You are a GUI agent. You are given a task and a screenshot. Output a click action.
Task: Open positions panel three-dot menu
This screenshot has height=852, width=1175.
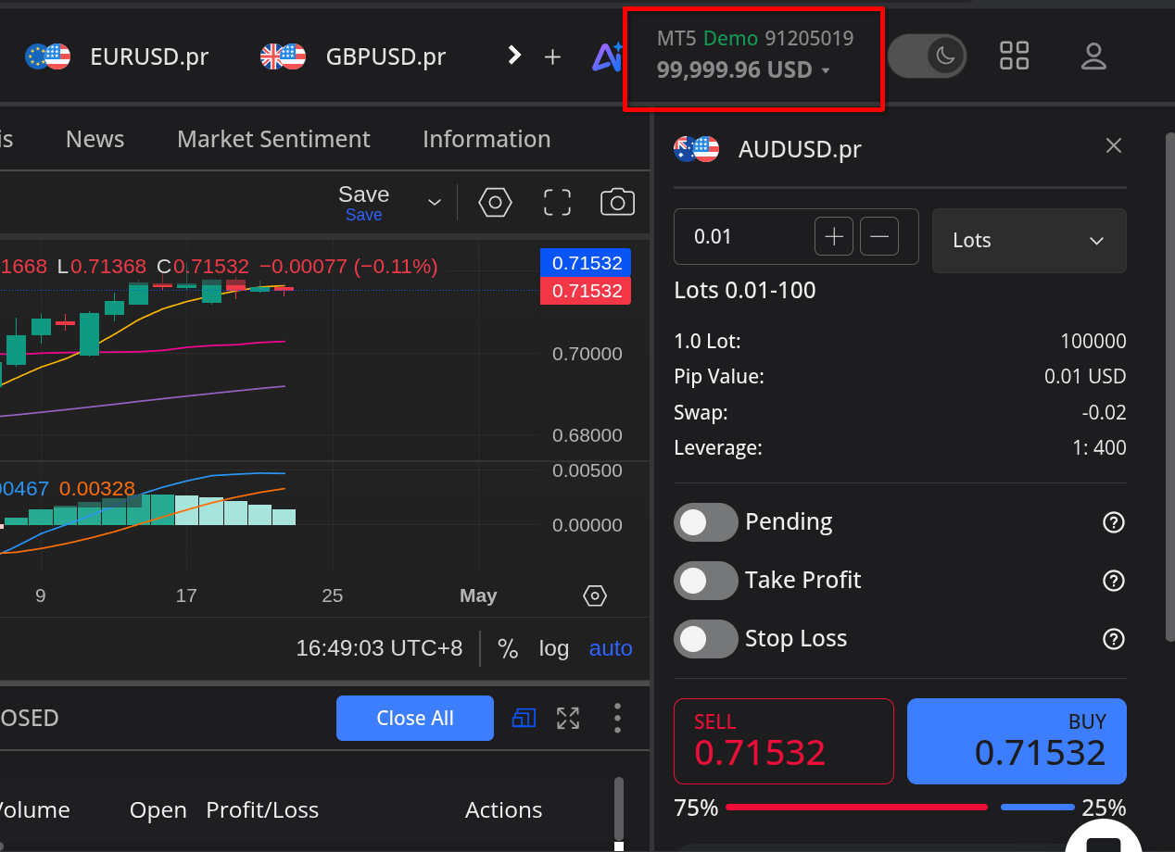point(617,718)
